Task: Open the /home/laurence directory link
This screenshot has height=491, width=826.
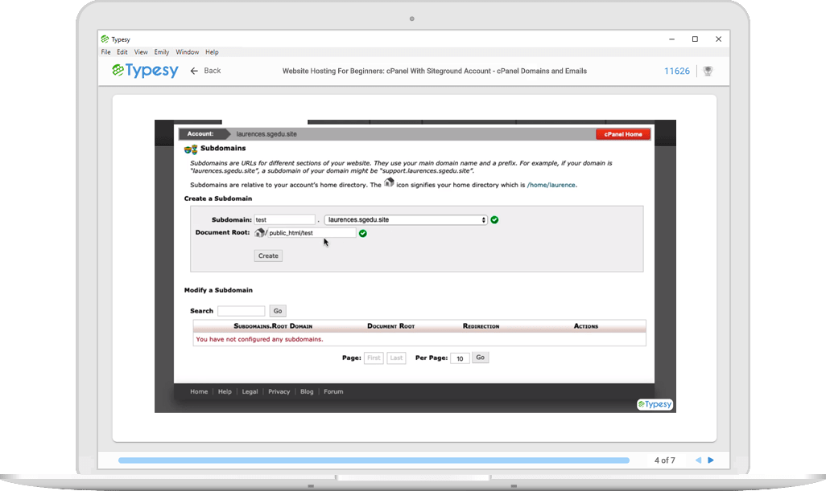Action: pos(551,185)
